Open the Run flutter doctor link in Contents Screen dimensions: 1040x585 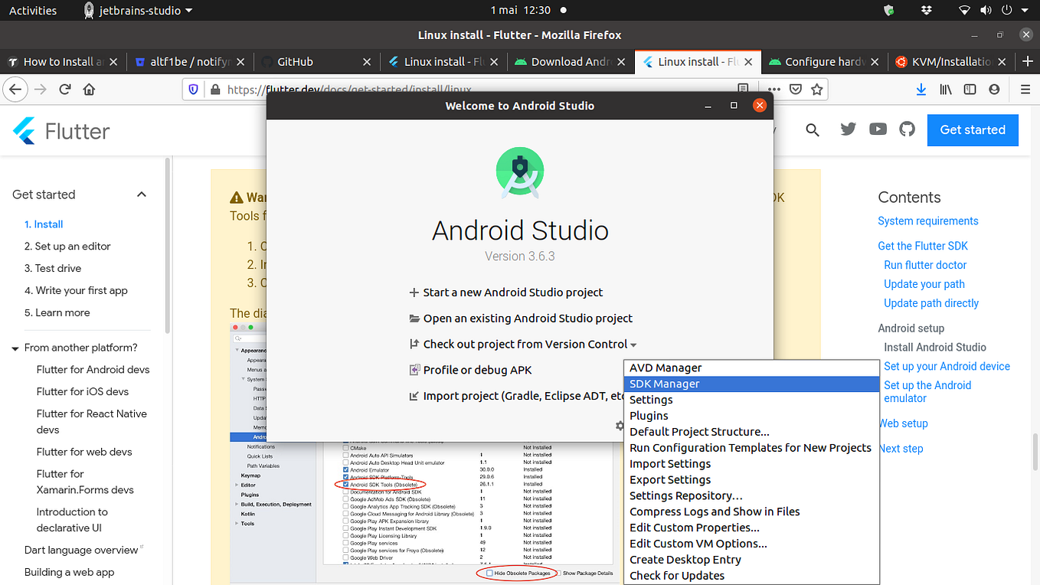[924, 264]
